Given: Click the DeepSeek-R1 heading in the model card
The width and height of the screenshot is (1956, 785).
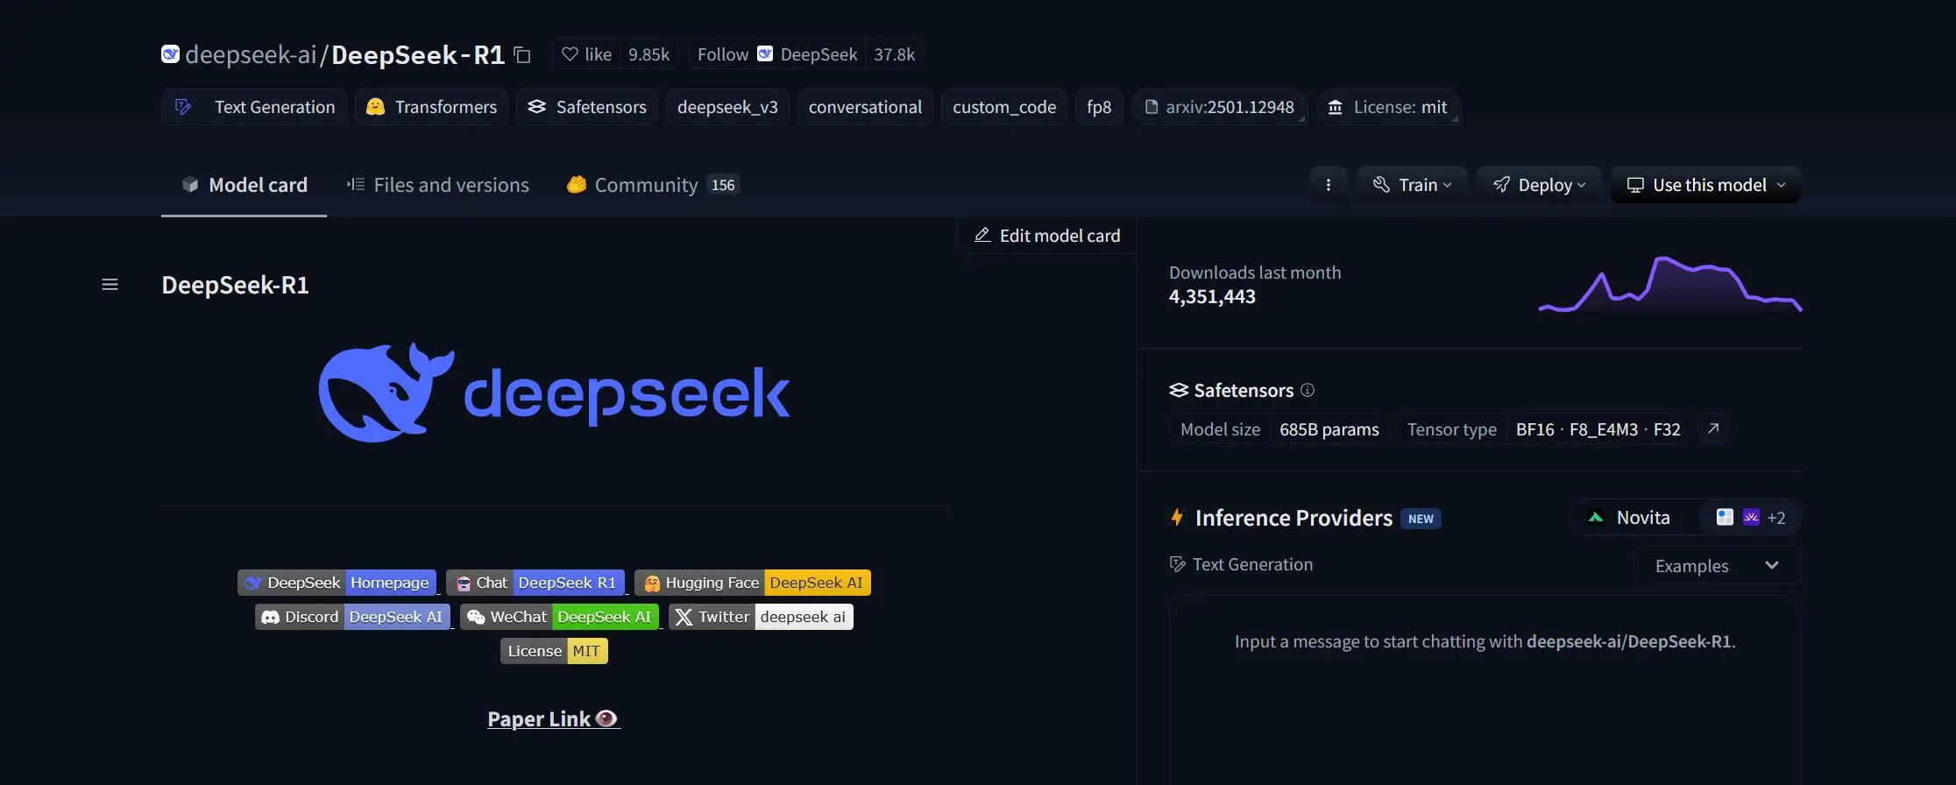Looking at the screenshot, I should 235,285.
